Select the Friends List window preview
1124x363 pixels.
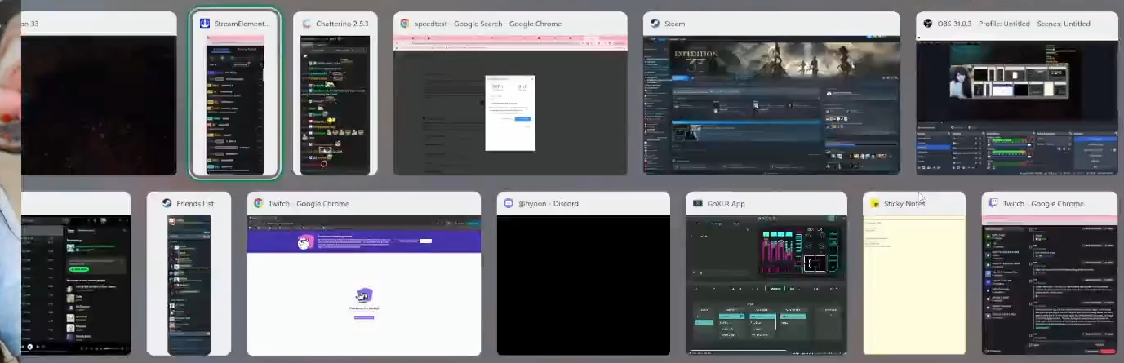(x=189, y=285)
